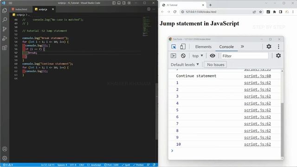Screen dimensions: 297x167
Task: Select the script.js editor tab
Action: [x=43, y=9]
